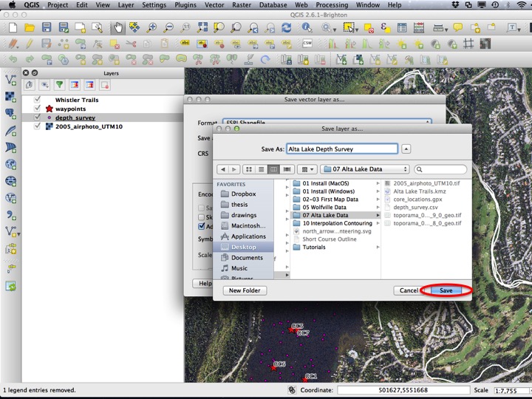Open the Vector menu

click(x=214, y=4)
